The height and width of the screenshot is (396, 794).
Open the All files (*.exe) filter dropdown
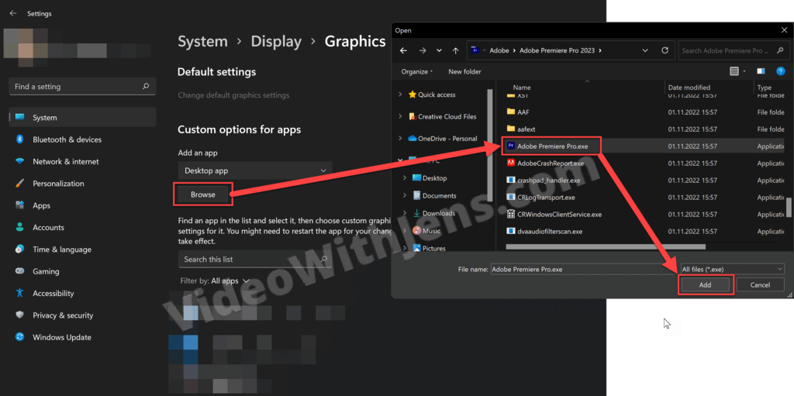(x=732, y=270)
